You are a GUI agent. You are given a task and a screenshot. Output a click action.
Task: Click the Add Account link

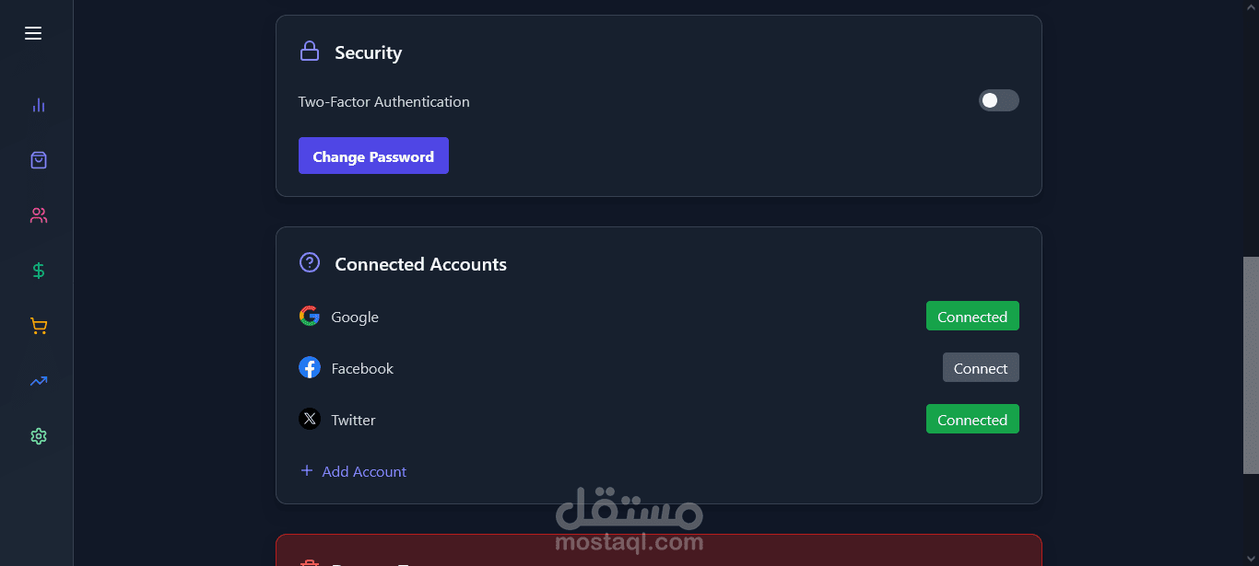(x=364, y=471)
